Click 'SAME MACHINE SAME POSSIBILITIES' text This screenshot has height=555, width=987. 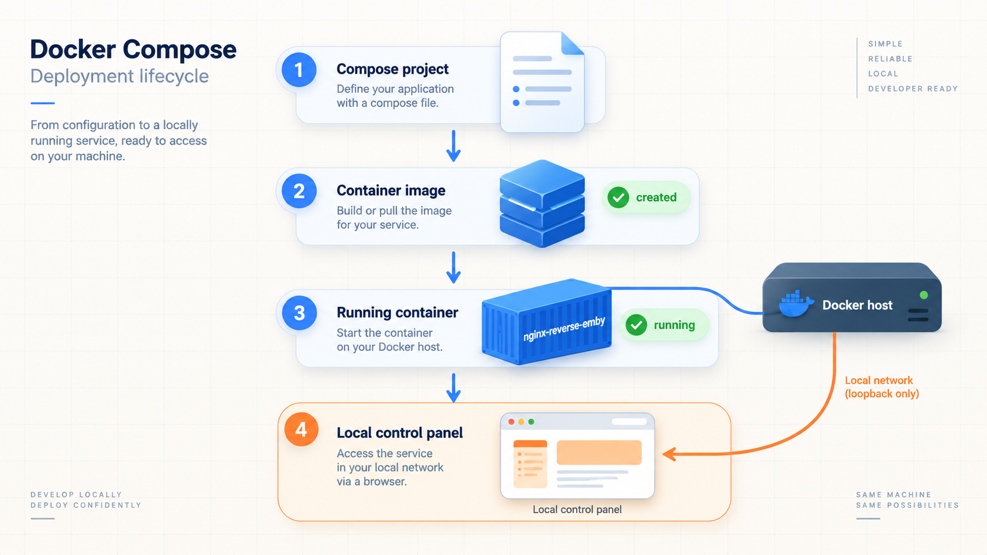(x=907, y=500)
